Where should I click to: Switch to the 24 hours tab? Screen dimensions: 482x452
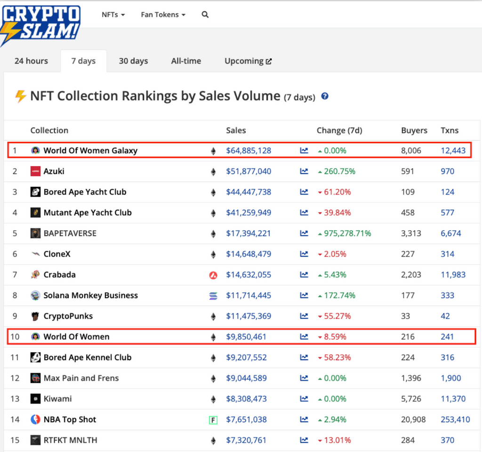pos(31,61)
